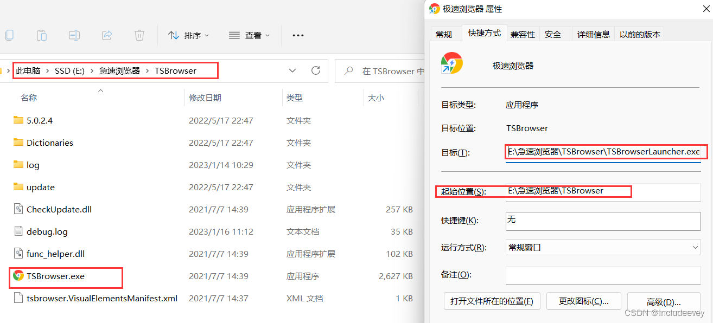Expand the address bar history chevron

point(292,70)
